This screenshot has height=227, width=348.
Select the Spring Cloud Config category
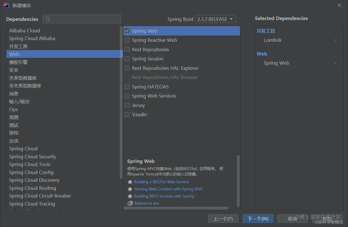point(63,172)
